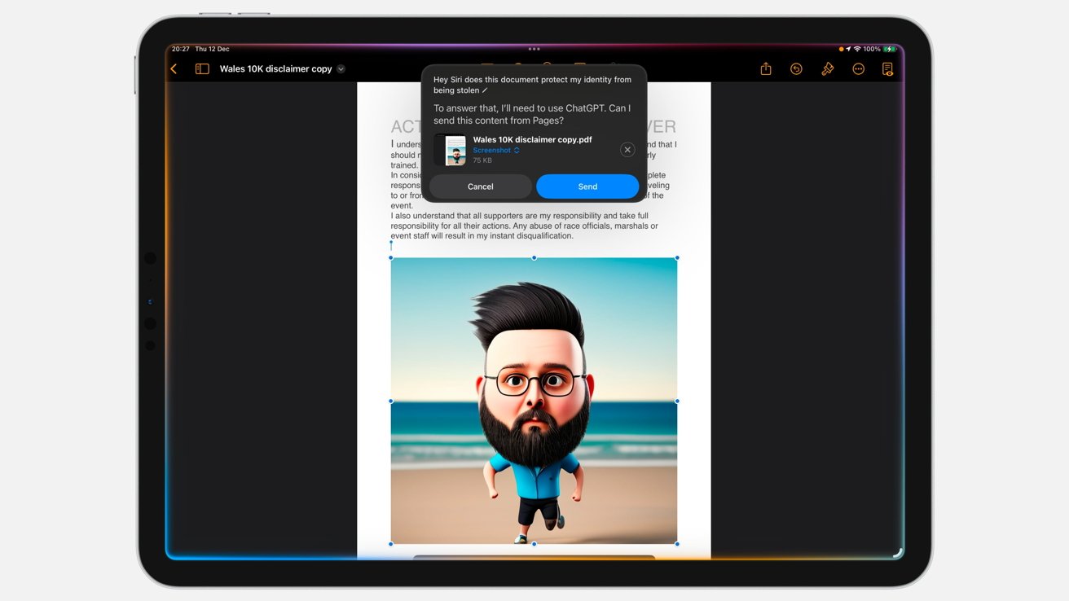Toggle the sidebar panel in Pages
1069x601 pixels.
202,69
